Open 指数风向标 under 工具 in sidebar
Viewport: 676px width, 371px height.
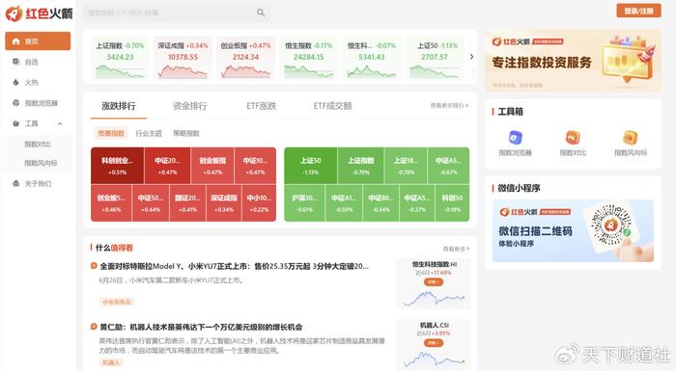click(41, 163)
